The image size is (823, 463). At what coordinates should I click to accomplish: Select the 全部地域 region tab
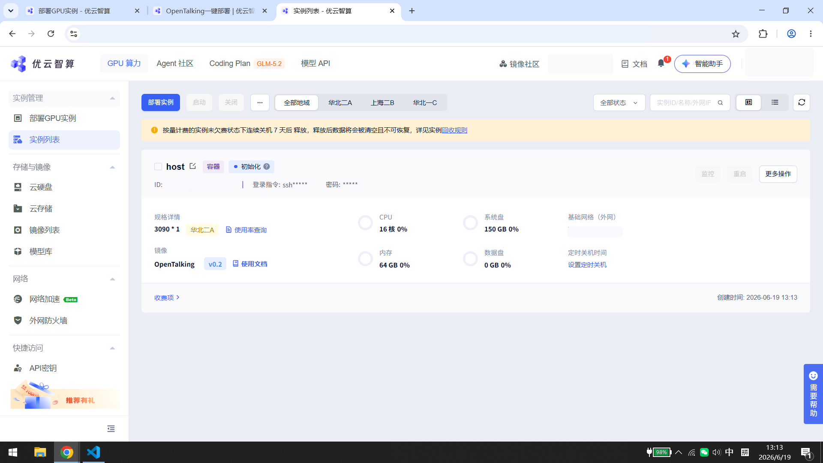pos(297,103)
